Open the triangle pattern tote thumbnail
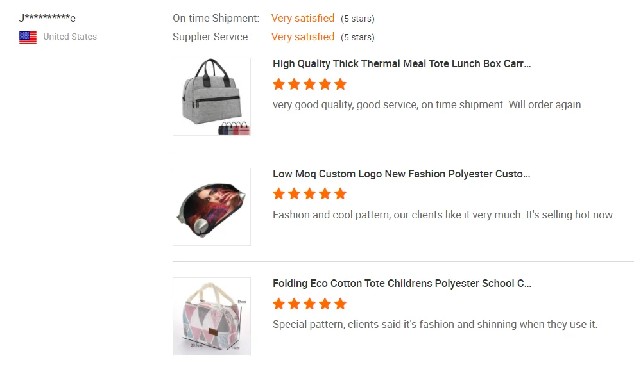 (x=211, y=316)
